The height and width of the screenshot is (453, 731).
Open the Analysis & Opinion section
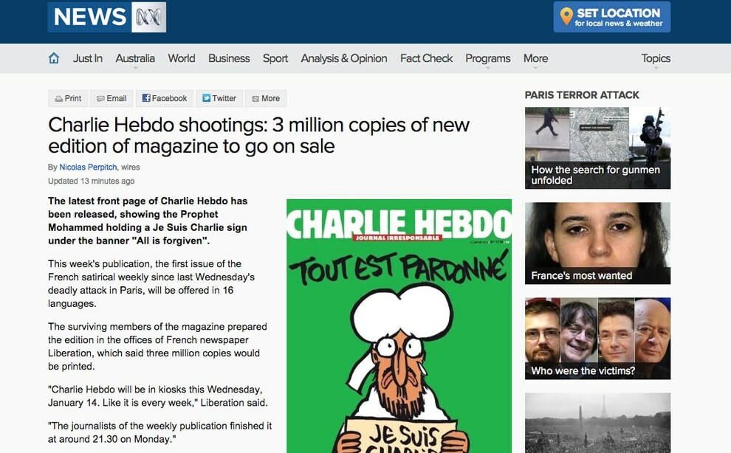[x=344, y=58]
